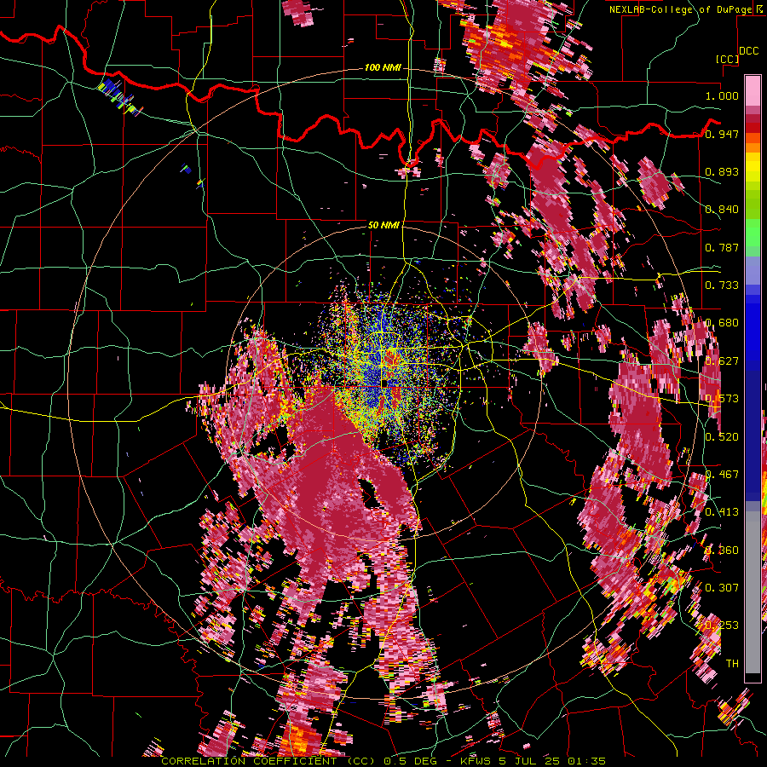Select the 0.467 scale value
Image resolution: width=767 pixels, height=767 pixels.
(722, 474)
